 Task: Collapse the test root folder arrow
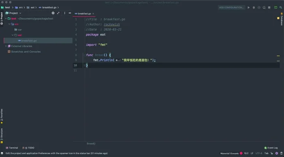(6, 19)
